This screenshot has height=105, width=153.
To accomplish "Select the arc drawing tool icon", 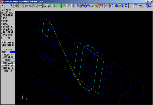I will (x=135, y=6).
